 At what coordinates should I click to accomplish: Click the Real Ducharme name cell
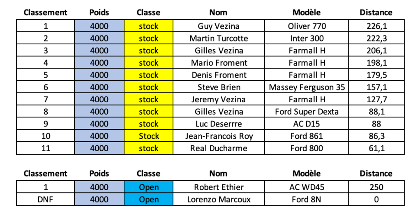point(219,148)
